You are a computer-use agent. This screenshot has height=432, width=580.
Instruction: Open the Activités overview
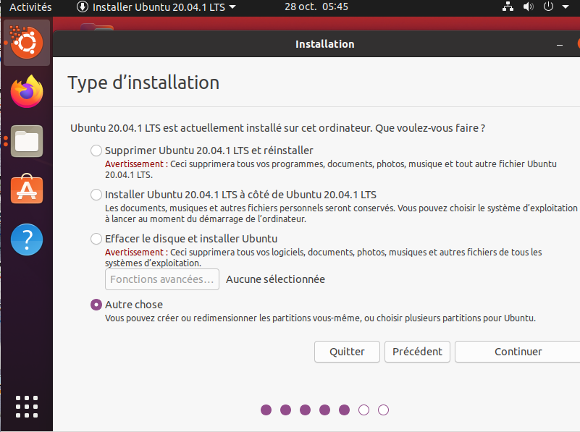(x=30, y=7)
